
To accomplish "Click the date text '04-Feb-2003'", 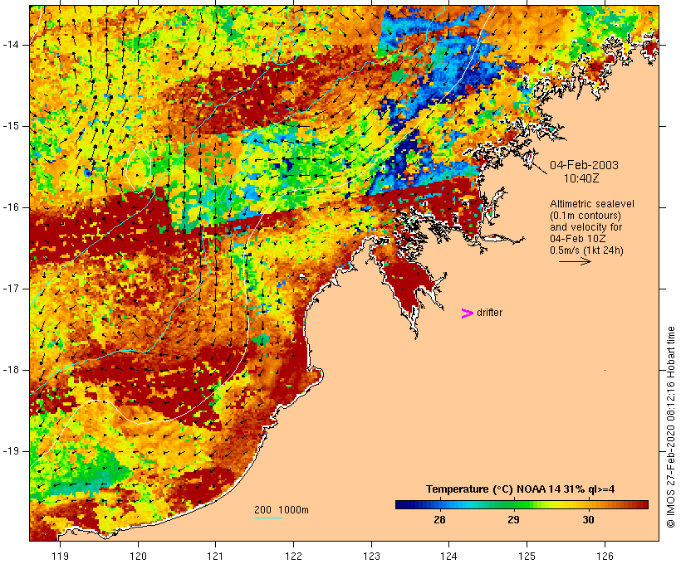I will pos(584,165).
